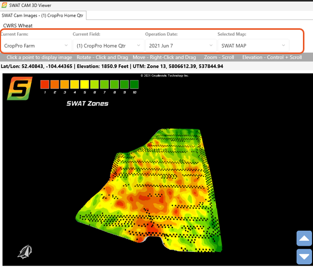Click the Lat/Lon coordinates readout
The image size is (313, 267).
36,66
